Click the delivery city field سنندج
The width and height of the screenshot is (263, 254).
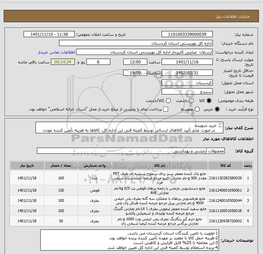(187, 91)
